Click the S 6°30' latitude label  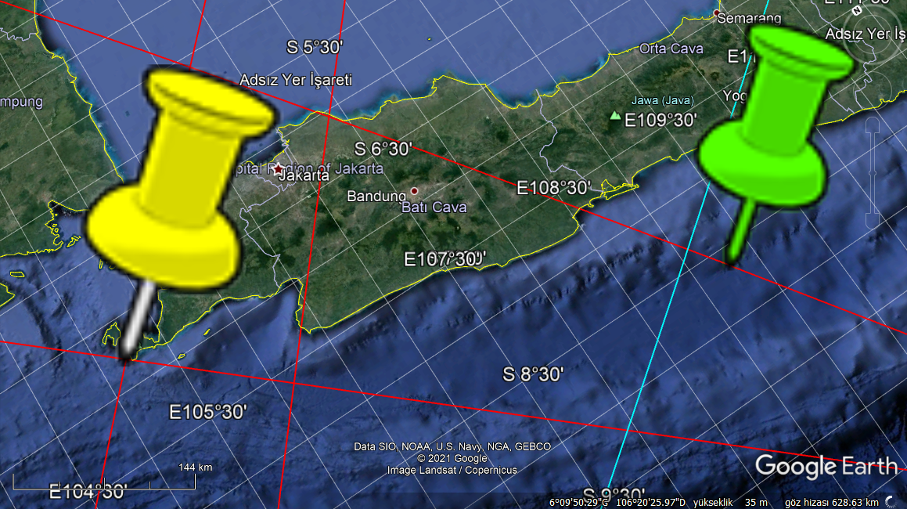point(383,149)
